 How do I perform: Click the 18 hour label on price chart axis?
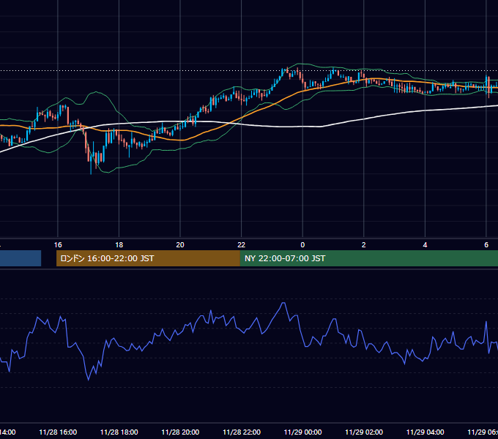[x=119, y=245]
